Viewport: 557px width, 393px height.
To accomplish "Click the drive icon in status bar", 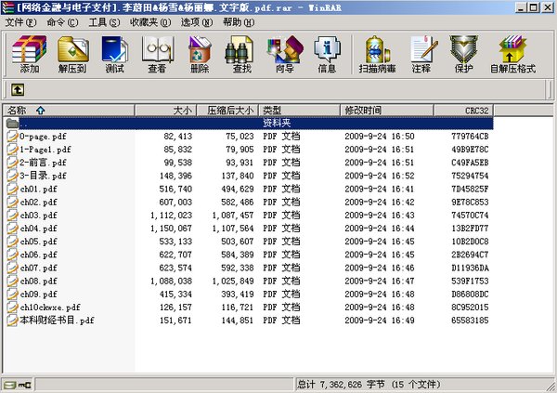I will pyautogui.click(x=10, y=385).
